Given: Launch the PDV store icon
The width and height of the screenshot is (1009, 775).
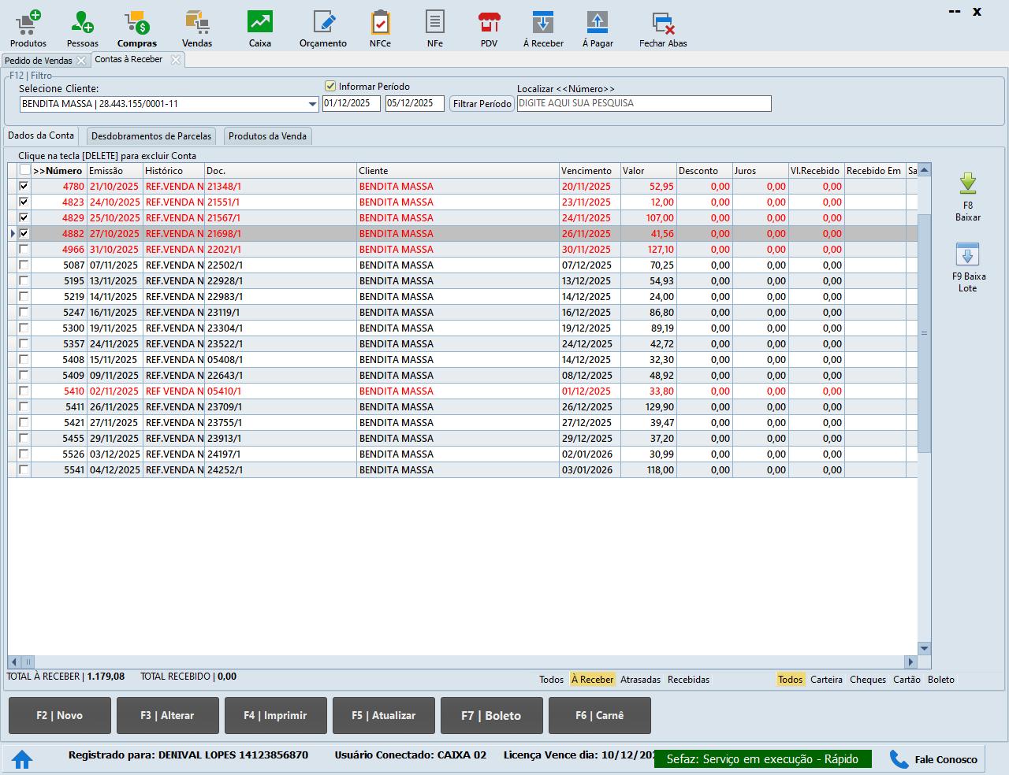Looking at the screenshot, I should click(x=489, y=22).
